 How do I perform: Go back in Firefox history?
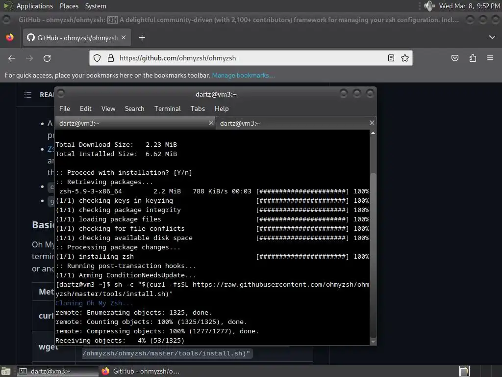pyautogui.click(x=12, y=58)
